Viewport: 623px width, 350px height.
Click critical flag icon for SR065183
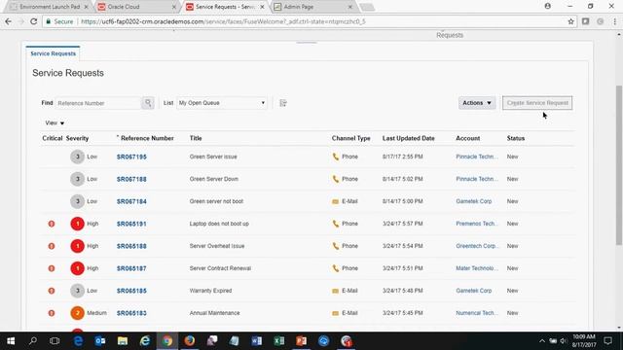point(52,313)
